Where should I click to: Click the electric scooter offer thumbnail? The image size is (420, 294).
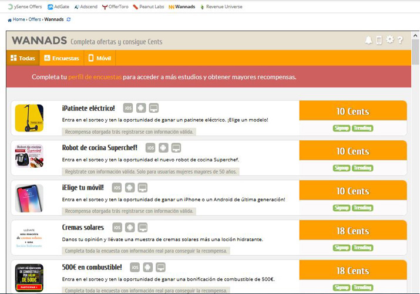tap(29, 118)
